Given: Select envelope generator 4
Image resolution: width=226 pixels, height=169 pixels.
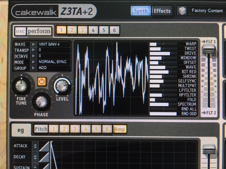Looking at the screenshot, I should pos(86,129).
